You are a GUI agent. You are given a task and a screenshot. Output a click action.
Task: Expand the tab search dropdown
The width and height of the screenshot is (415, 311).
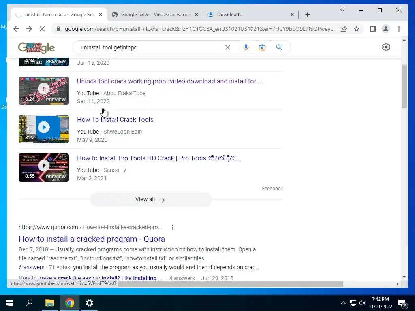[x=342, y=10]
